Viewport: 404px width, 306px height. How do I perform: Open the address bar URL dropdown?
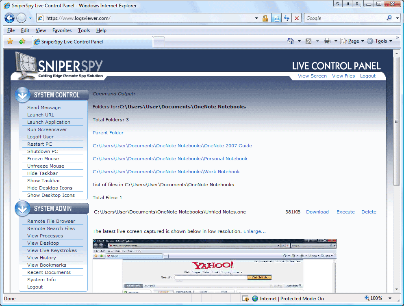tap(256, 18)
